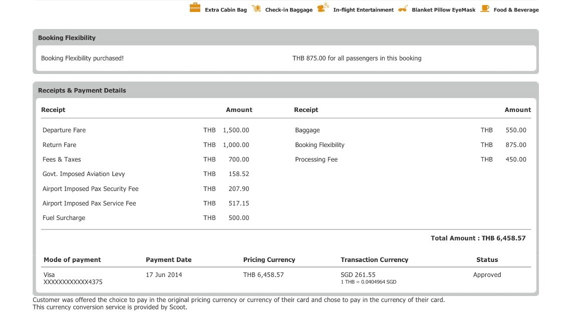Screen dimensions: 569x320
Task: Click the SGD 261.55 transaction amount
Action: point(358,275)
